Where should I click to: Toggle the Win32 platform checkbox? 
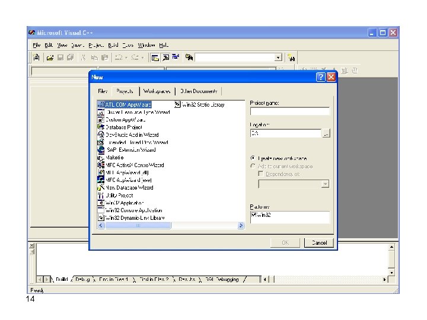click(254, 215)
